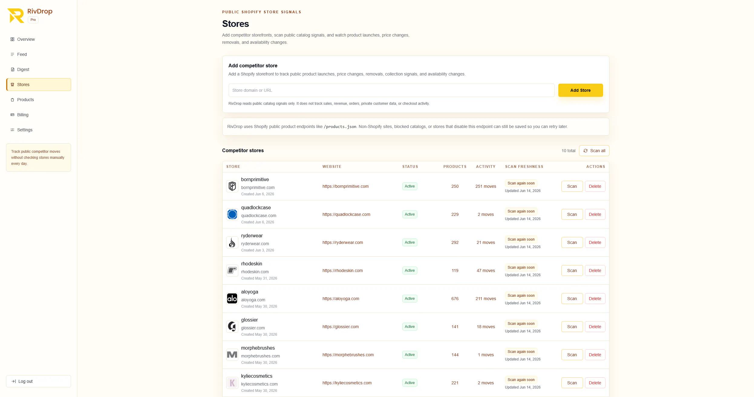
Task: Click the Add Store button
Action: (x=580, y=90)
